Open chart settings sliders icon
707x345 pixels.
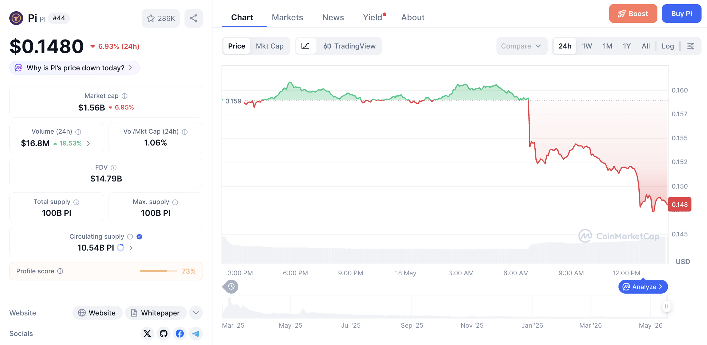[691, 46]
